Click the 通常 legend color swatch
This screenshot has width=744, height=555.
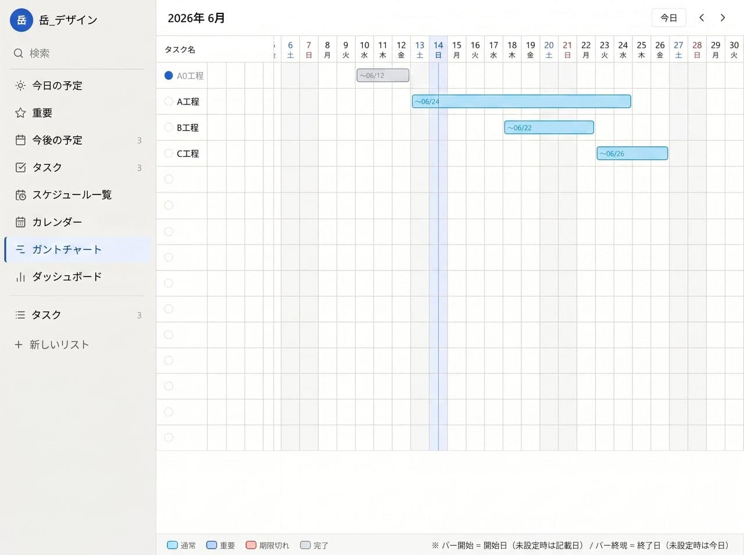172,545
